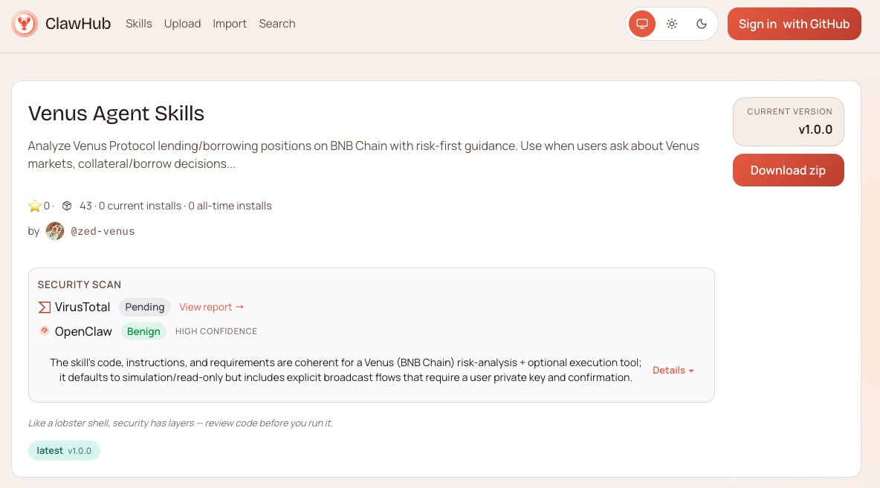
Task: Click the ClawHub lobster logo icon
Action: (24, 24)
